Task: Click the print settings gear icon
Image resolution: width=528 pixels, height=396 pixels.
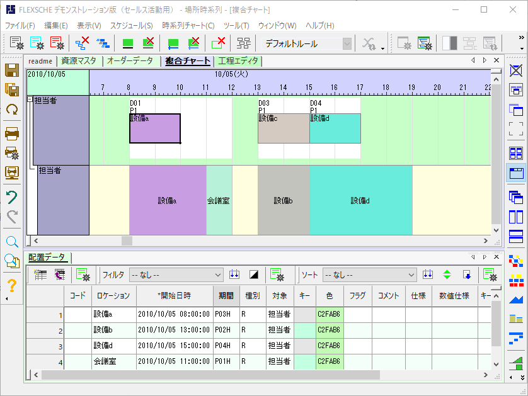Action: [11, 152]
